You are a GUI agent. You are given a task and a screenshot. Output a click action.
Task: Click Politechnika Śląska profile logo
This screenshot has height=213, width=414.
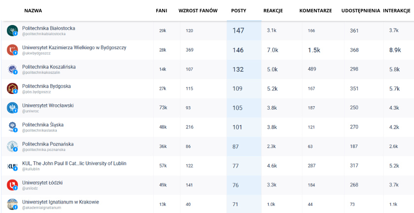pos(12,127)
